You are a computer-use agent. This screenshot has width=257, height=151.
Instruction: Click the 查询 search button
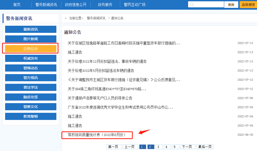tap(231, 5)
